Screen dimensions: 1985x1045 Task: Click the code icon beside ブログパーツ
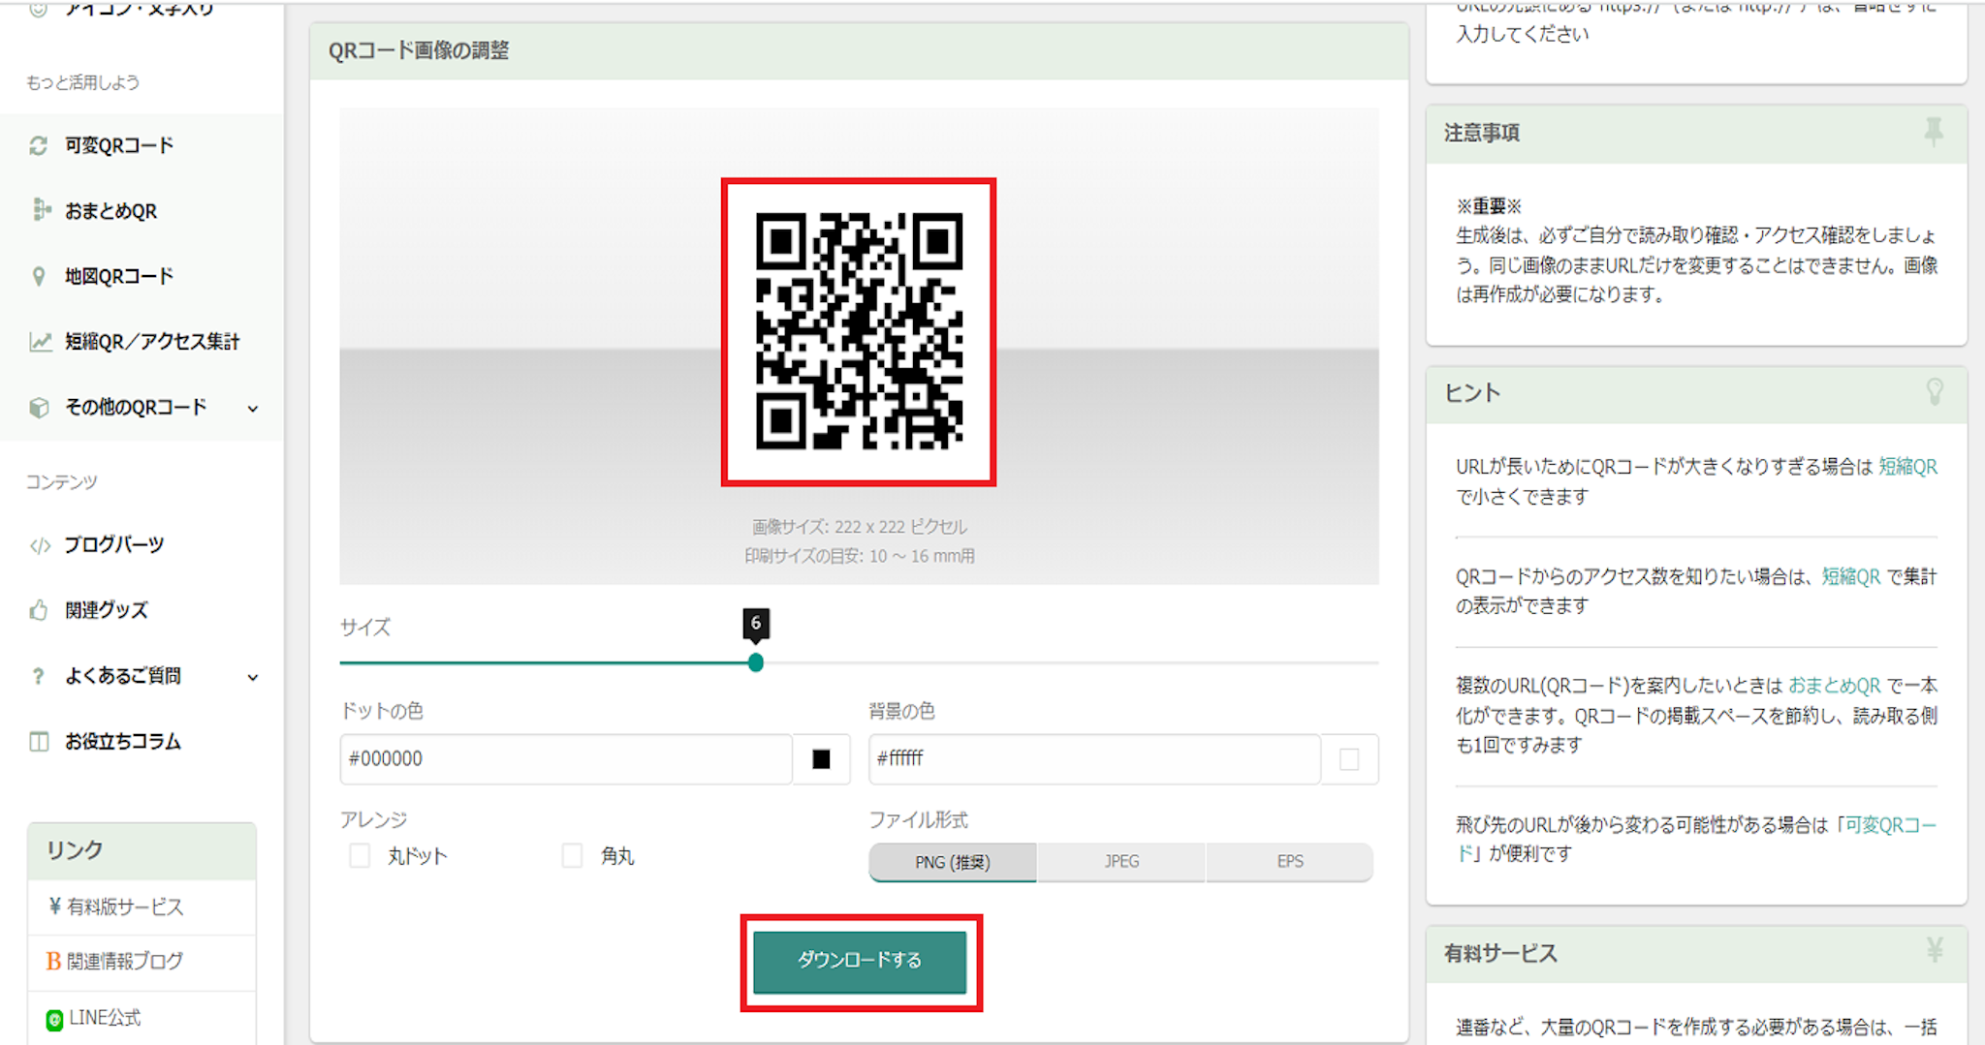pos(40,545)
